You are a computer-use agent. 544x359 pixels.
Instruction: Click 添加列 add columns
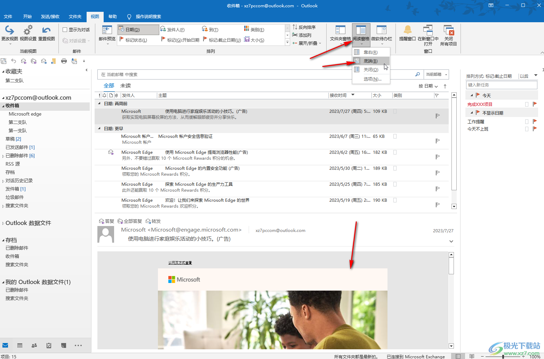click(x=302, y=35)
